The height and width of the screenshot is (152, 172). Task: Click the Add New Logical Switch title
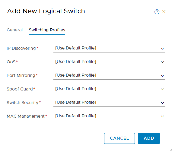46,11
